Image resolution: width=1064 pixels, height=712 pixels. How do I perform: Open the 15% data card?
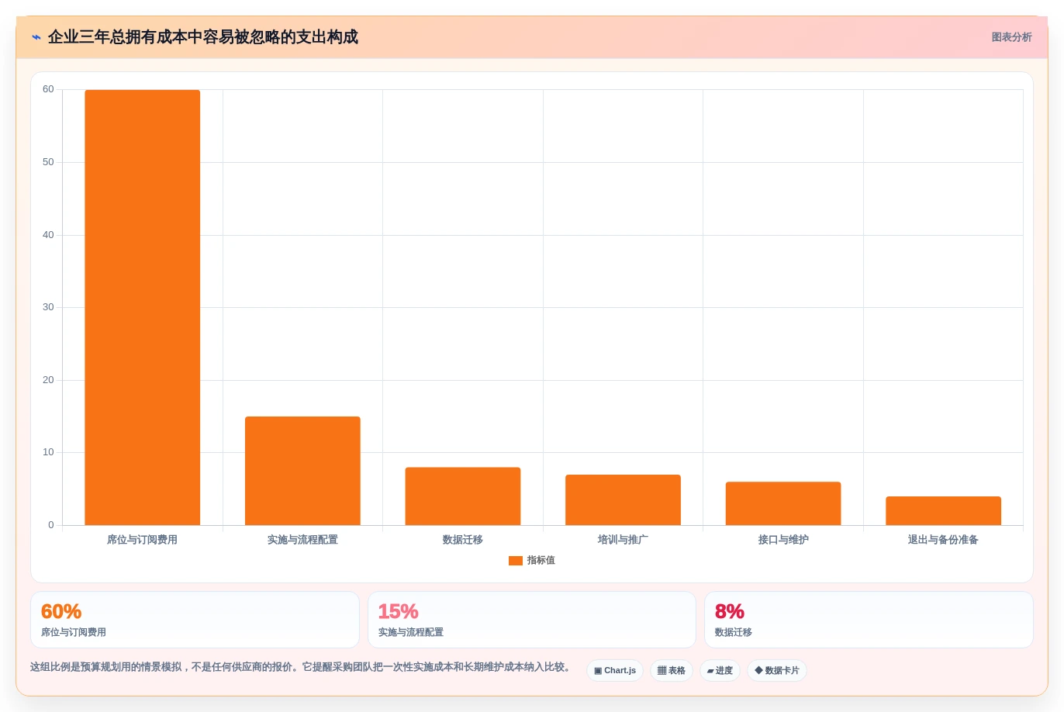pos(531,620)
